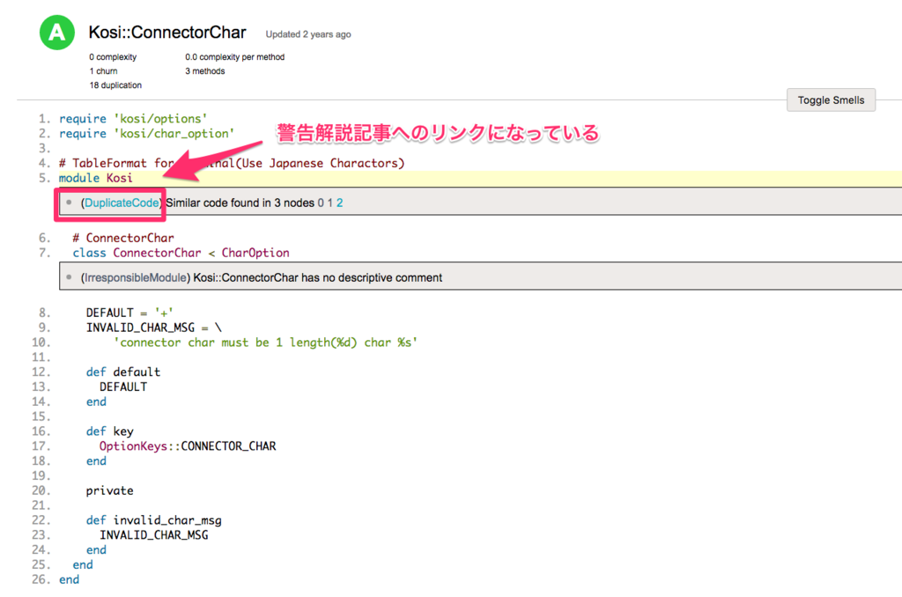Viewport: 902px width, 597px height.
Task: Click the '3 methods' metric indicator
Action: pyautogui.click(x=204, y=71)
